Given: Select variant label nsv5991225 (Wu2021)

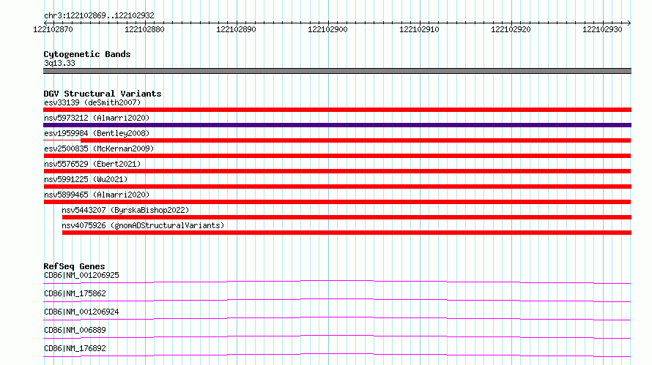Looking at the screenshot, I should pos(86,179).
